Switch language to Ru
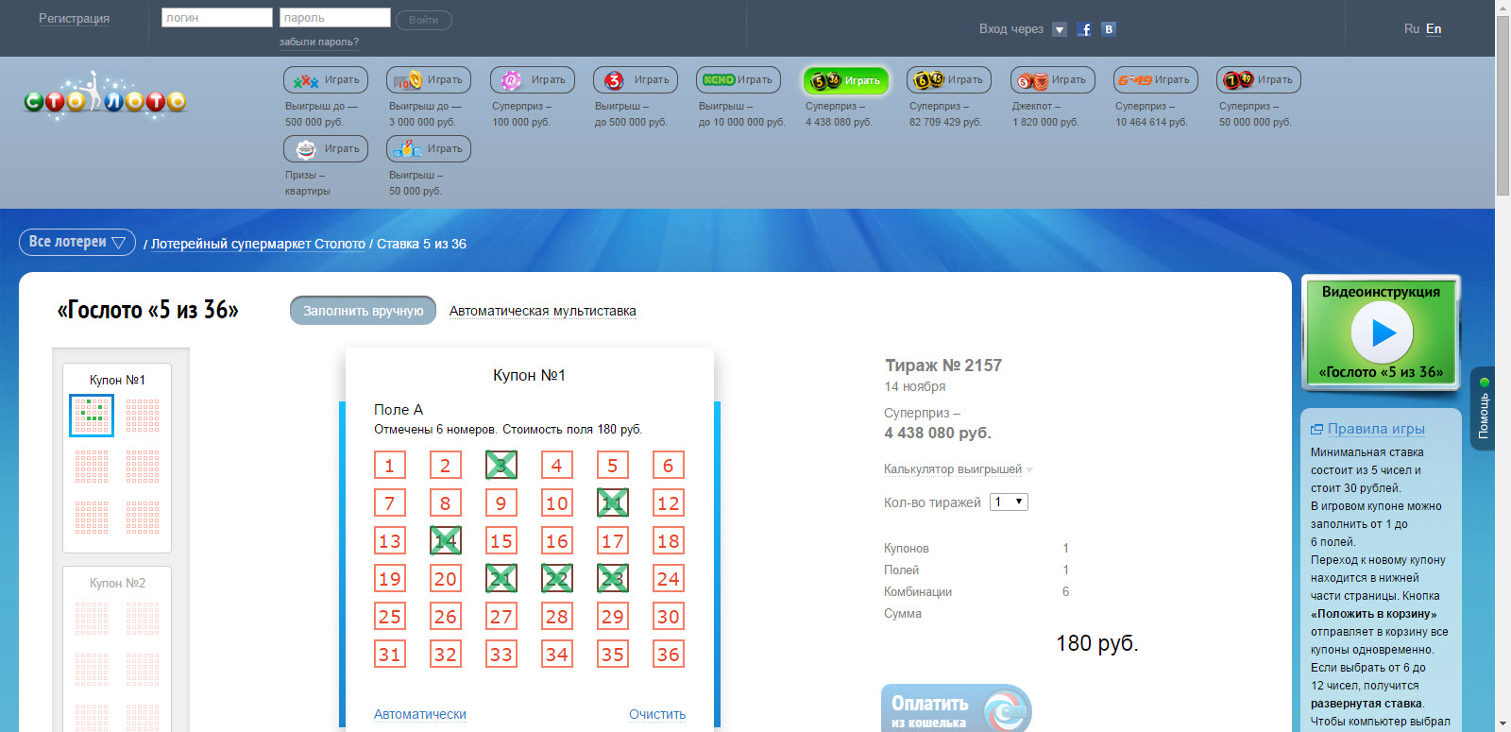Image resolution: width=1511 pixels, height=732 pixels. [x=1412, y=28]
